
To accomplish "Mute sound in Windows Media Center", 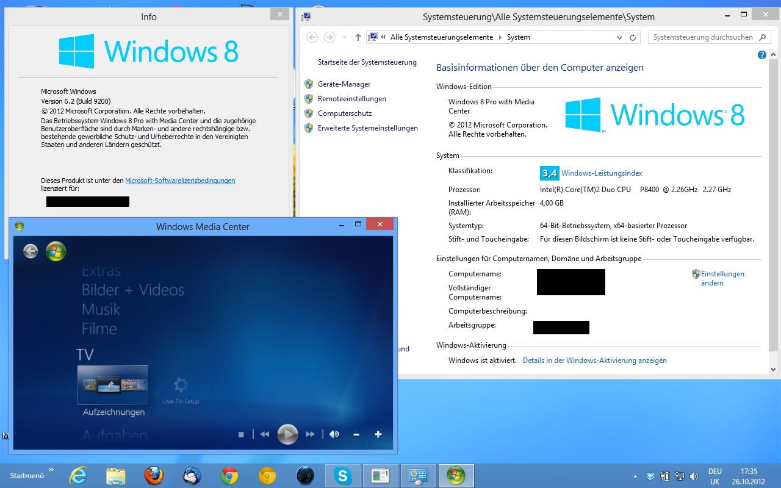I will click(334, 434).
